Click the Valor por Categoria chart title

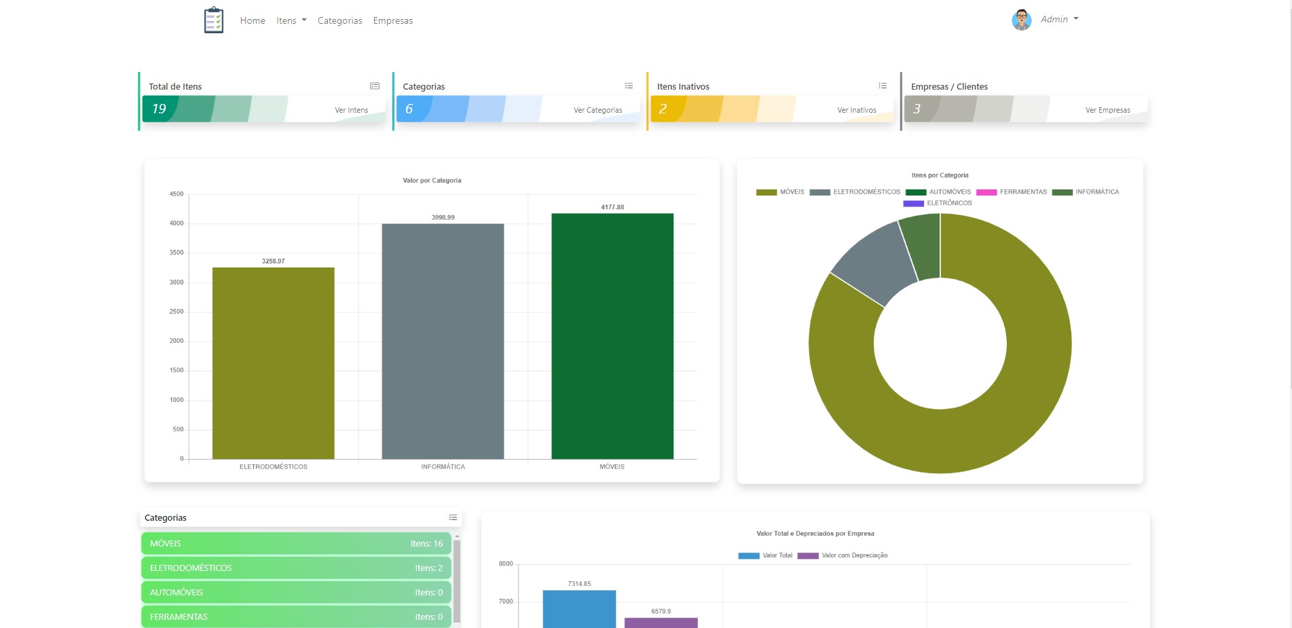(432, 181)
